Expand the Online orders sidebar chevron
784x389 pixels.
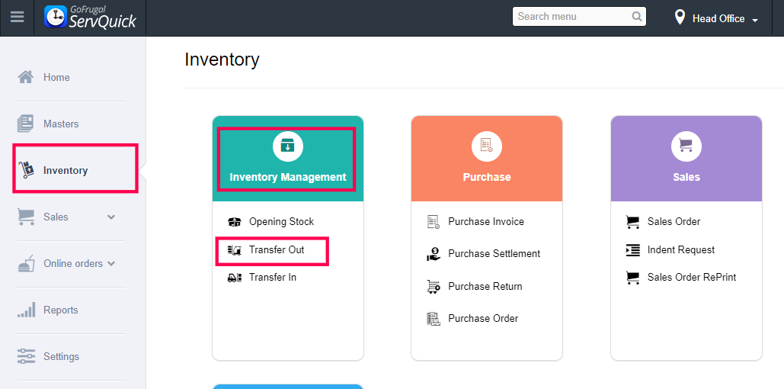click(111, 264)
